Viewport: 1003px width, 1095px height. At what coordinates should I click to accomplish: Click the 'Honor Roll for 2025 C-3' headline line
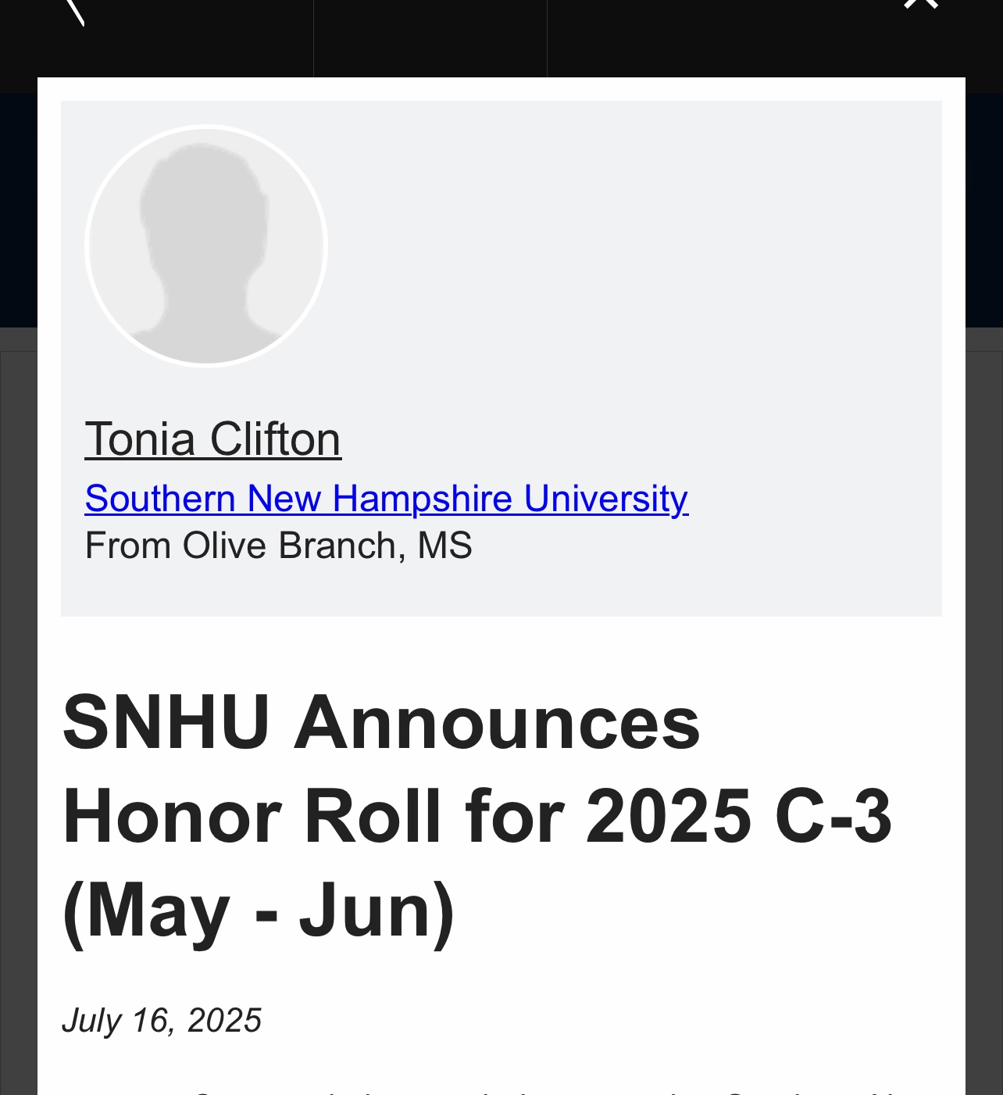click(x=477, y=817)
